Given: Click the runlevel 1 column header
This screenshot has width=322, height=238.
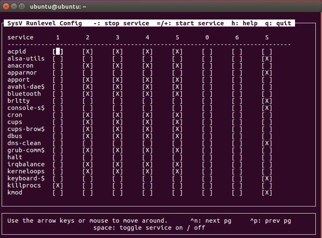Looking at the screenshot, I should point(58,38).
